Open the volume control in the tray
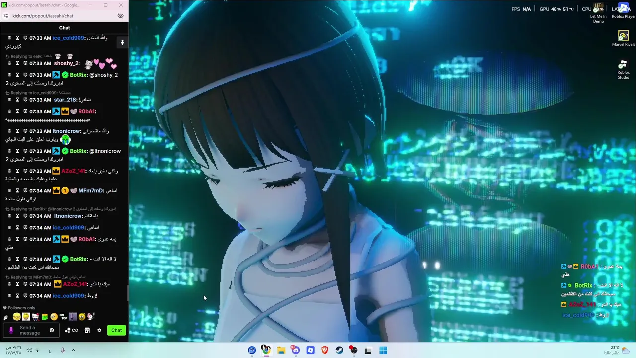 (29, 350)
